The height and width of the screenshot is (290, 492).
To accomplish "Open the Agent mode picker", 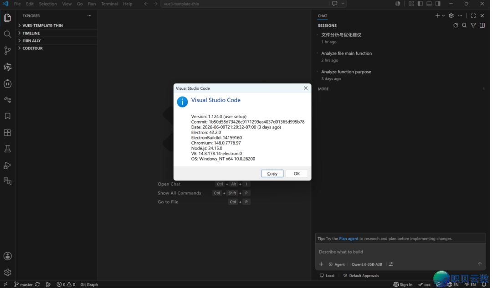I will click(338, 265).
